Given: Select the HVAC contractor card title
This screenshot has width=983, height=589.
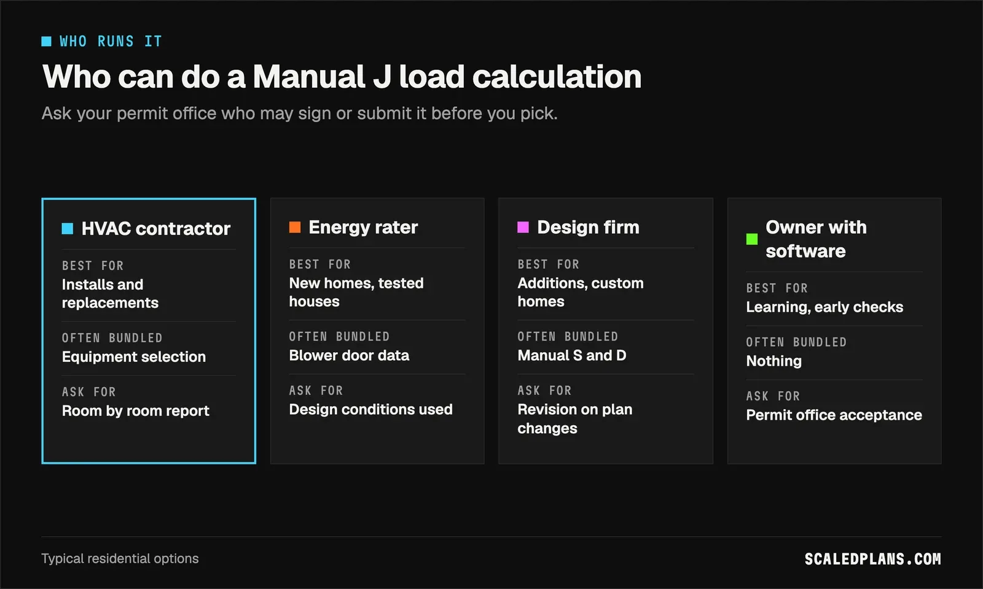Looking at the screenshot, I should click(156, 229).
